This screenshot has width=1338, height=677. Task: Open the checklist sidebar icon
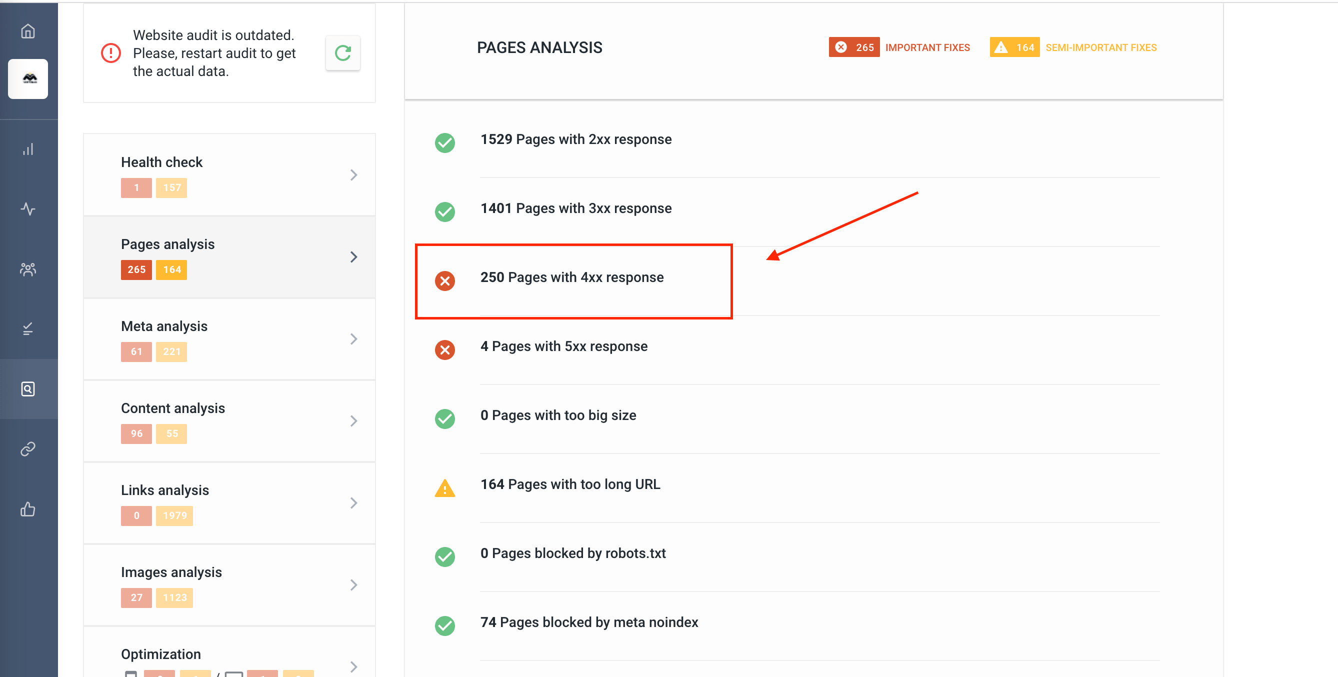click(28, 329)
